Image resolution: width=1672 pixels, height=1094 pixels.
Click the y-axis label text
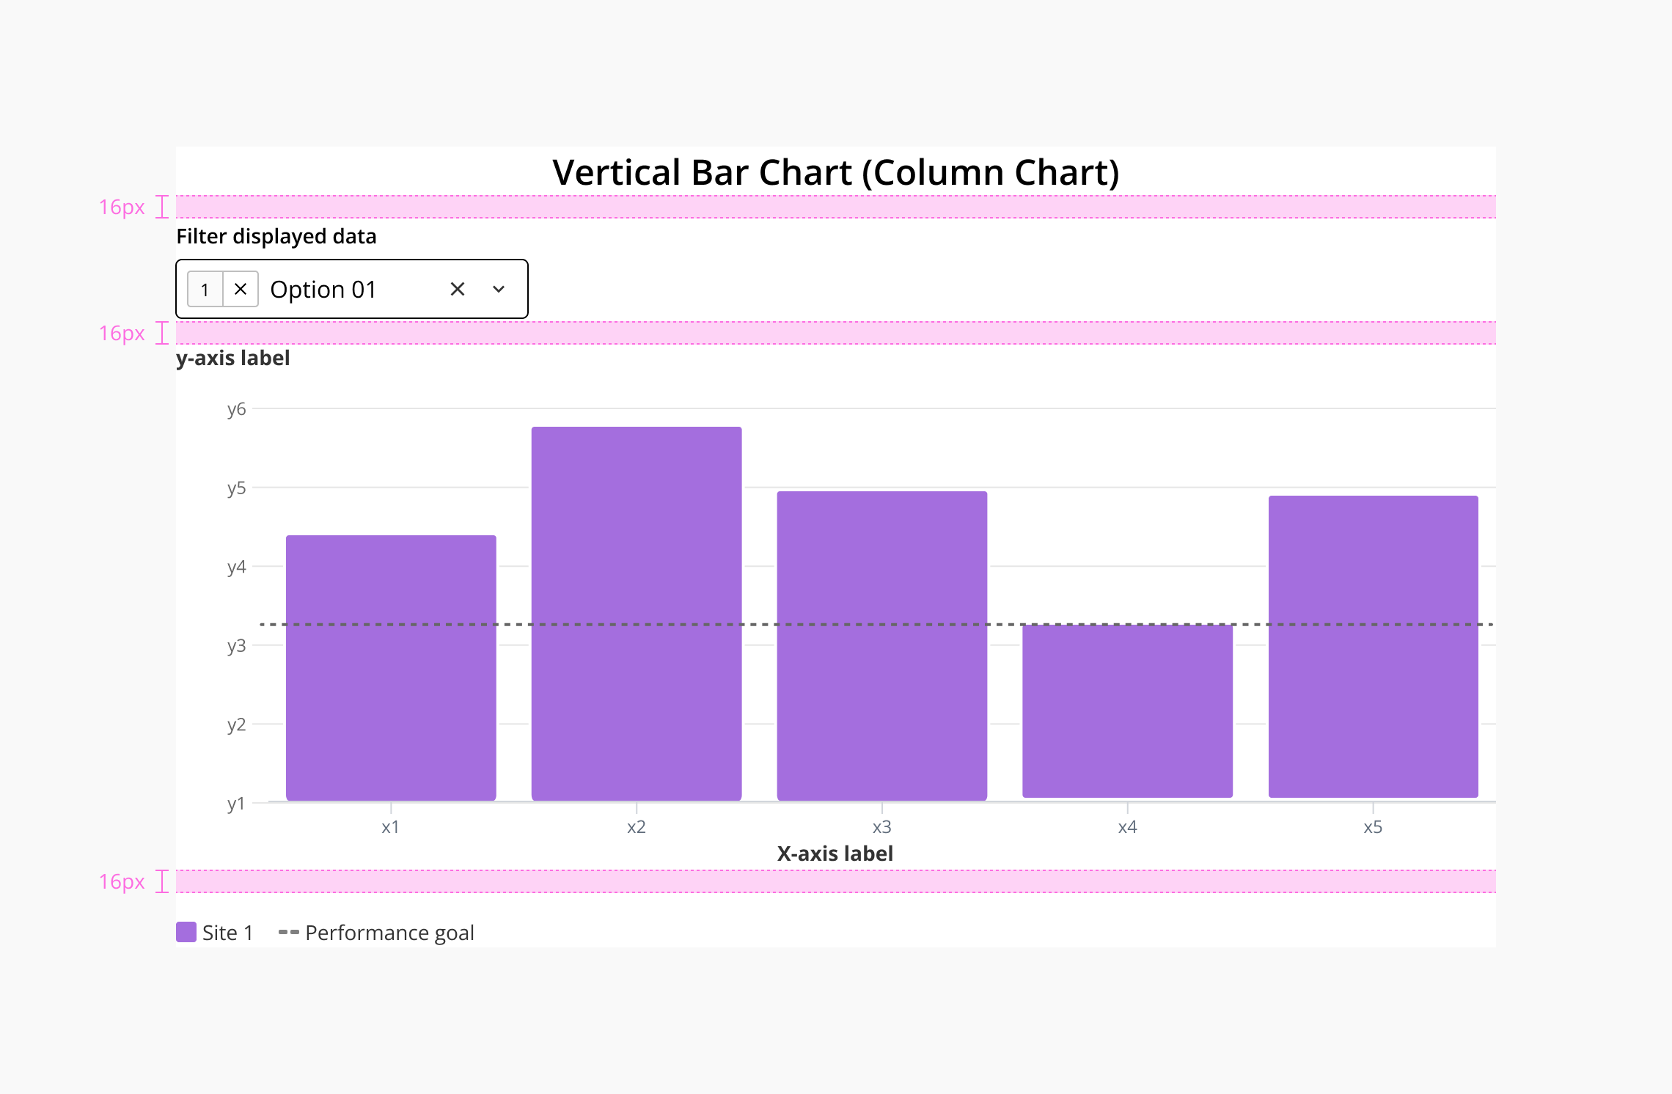click(x=233, y=359)
